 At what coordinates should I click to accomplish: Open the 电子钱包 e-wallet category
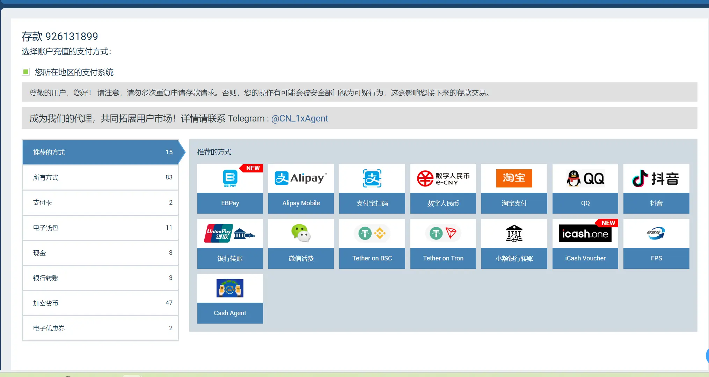(x=100, y=228)
